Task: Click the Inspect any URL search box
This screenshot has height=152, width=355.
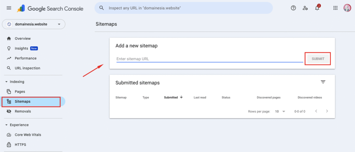Action: pos(184,8)
